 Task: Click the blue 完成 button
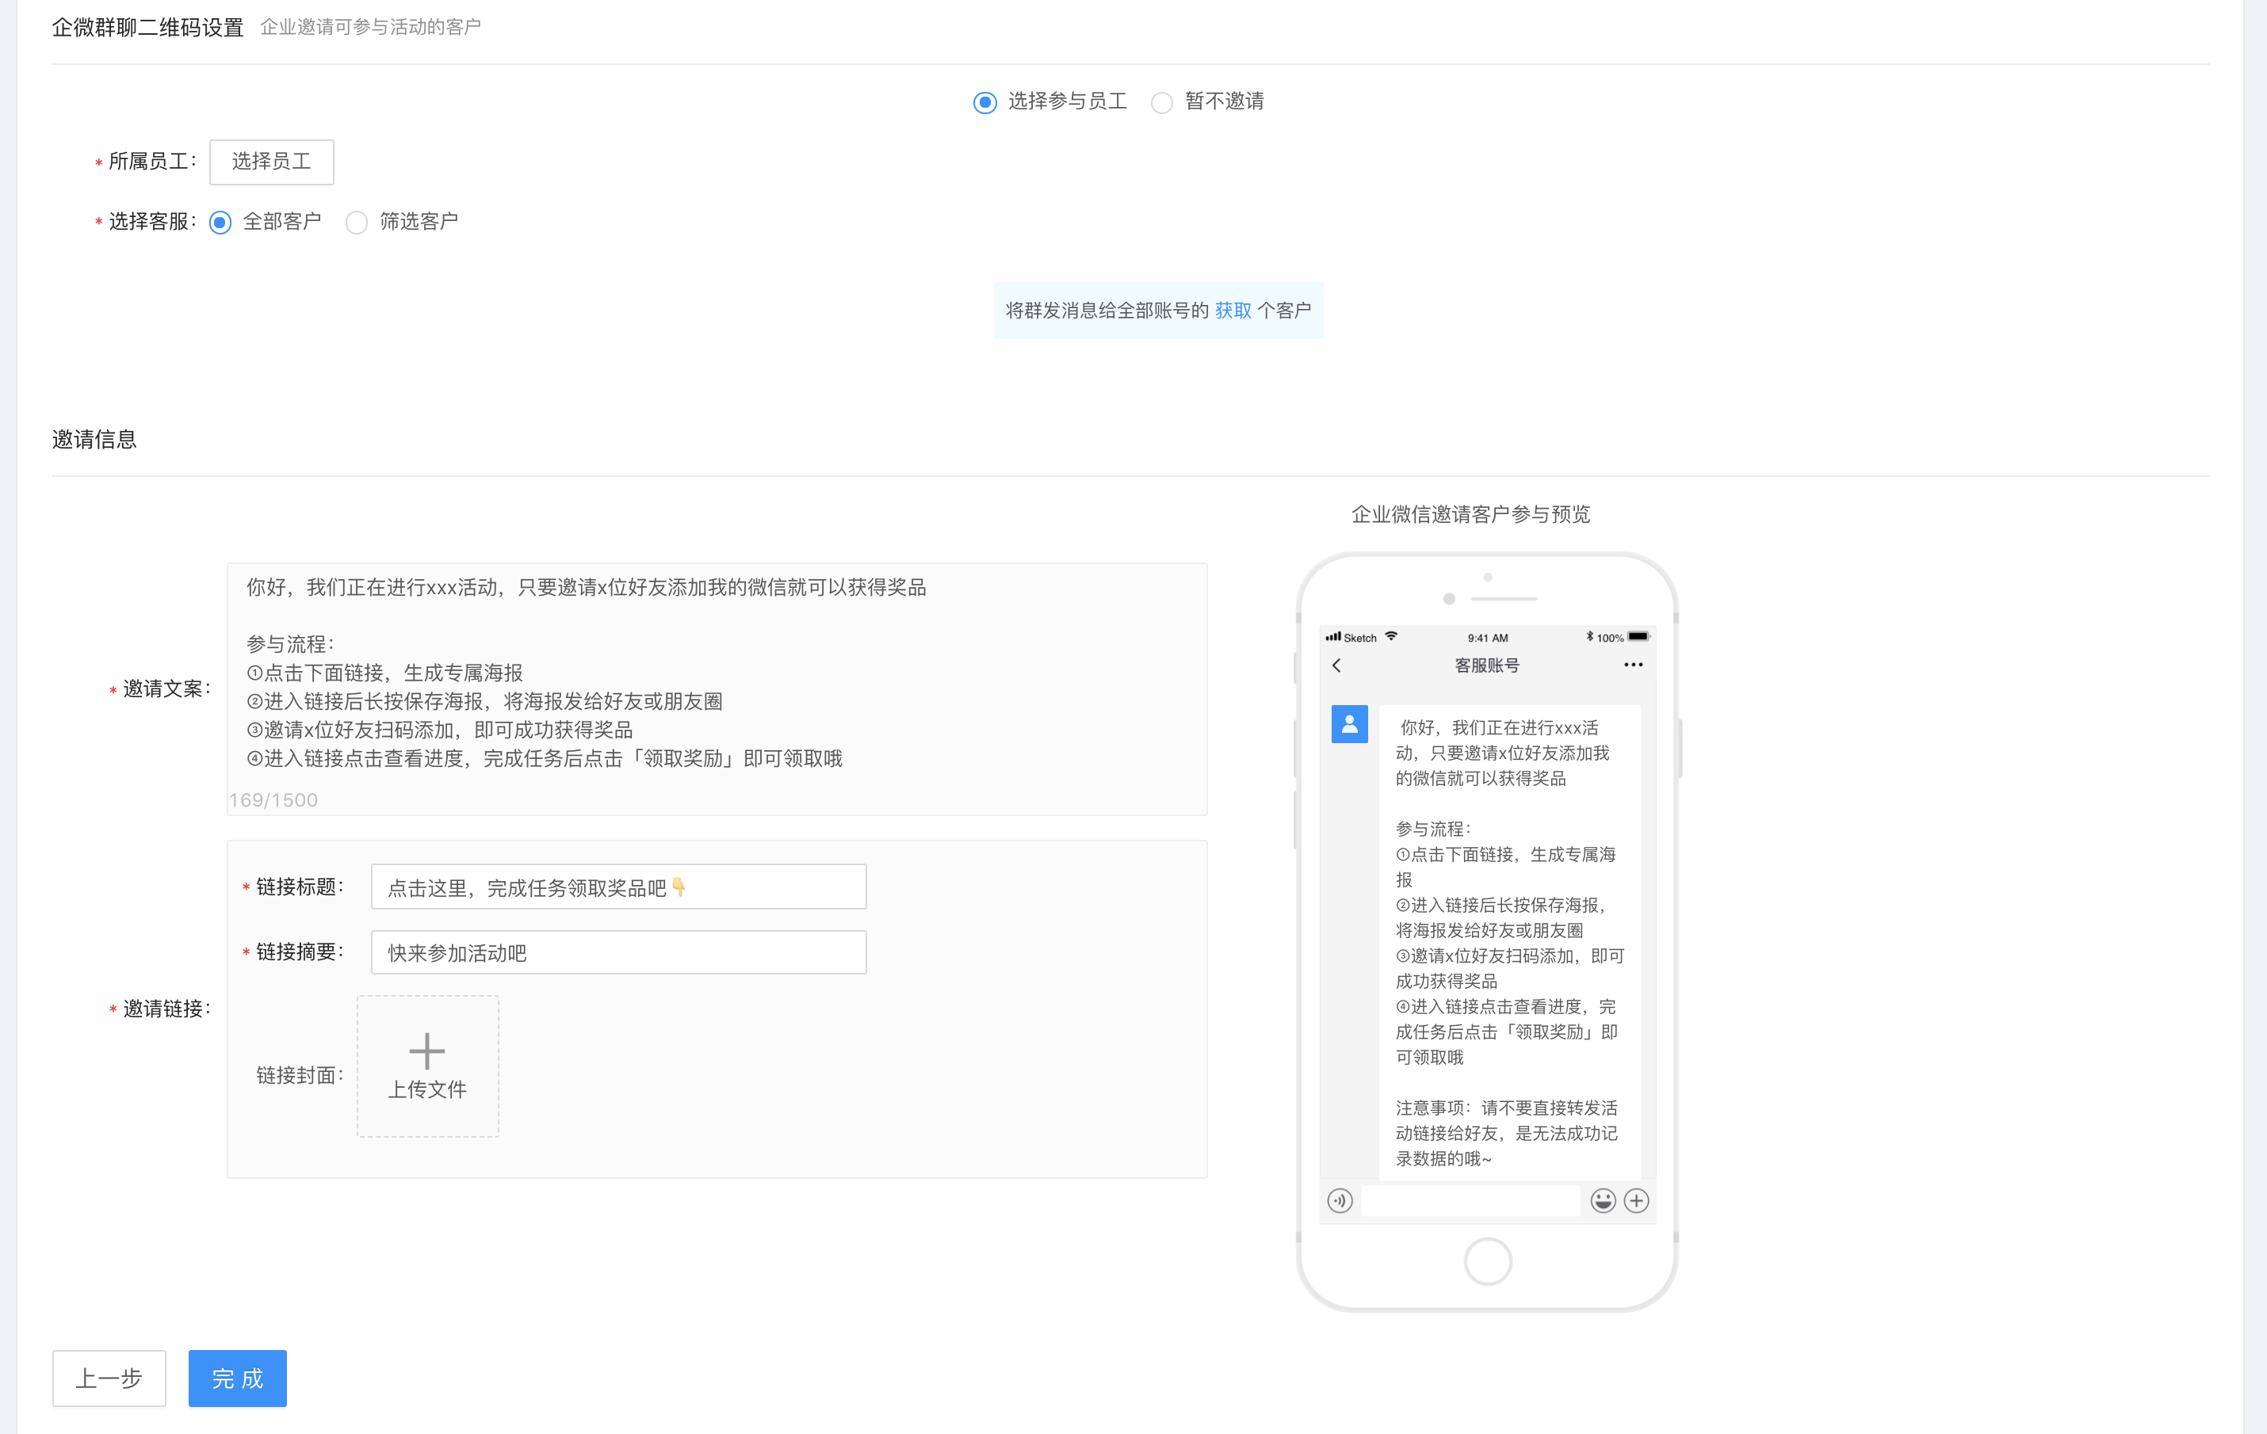coord(237,1379)
